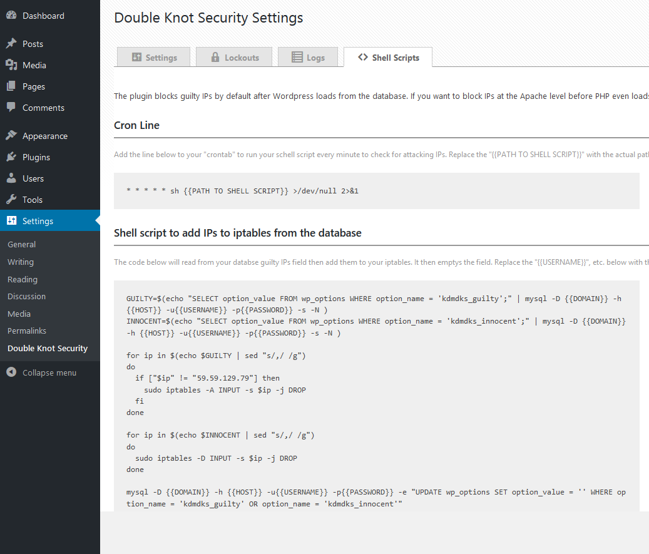
Task: Click the Pages icon in sidebar
Action: (11, 86)
